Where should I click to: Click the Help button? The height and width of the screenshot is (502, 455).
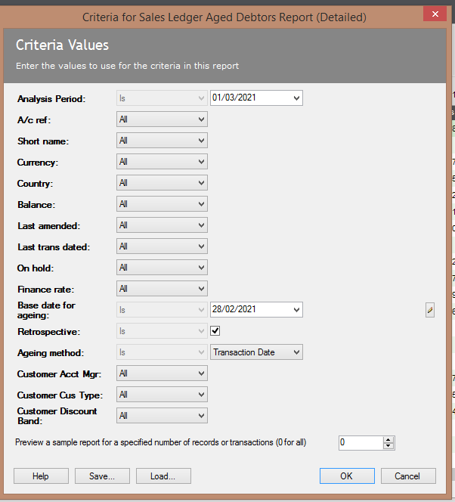pyautogui.click(x=41, y=476)
